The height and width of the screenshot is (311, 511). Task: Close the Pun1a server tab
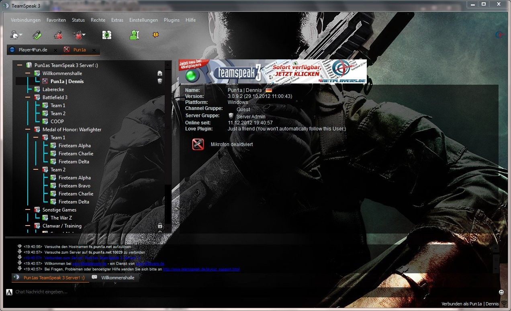[94, 51]
